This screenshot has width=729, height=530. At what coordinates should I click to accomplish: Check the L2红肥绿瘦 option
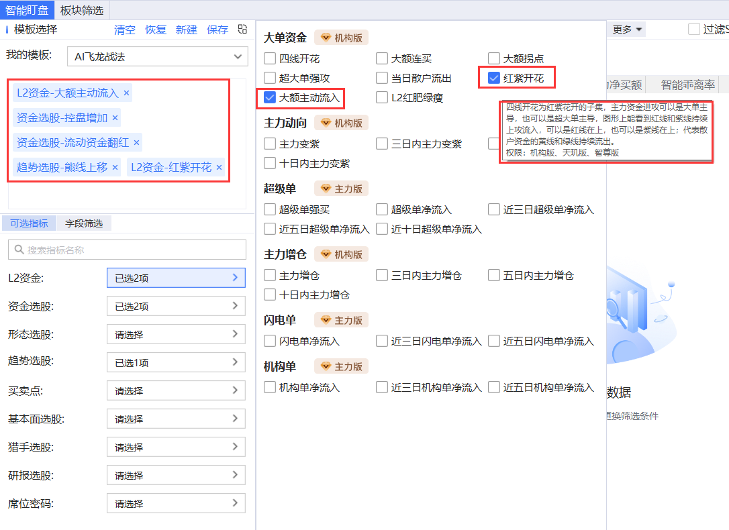[x=382, y=97]
